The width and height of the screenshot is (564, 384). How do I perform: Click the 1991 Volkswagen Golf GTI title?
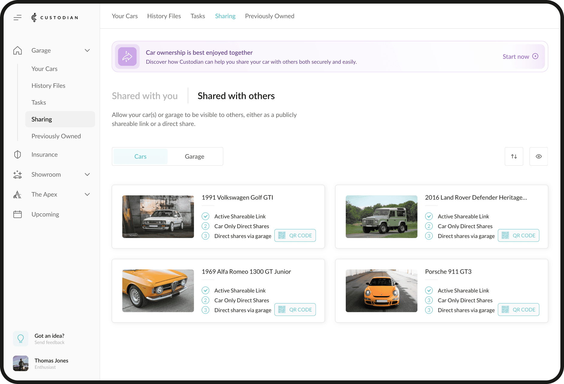click(237, 197)
